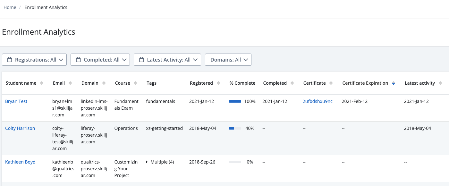
Task: Click the % Complete column header
Action: (242, 83)
